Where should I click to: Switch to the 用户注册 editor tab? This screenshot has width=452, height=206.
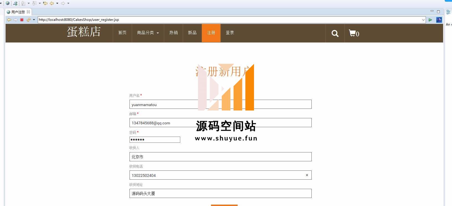[x=18, y=12]
